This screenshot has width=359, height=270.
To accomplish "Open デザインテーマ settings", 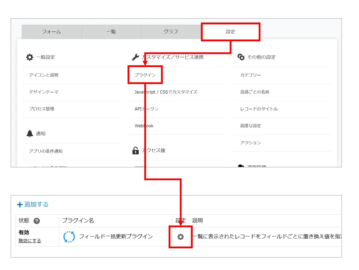I will (x=43, y=92).
